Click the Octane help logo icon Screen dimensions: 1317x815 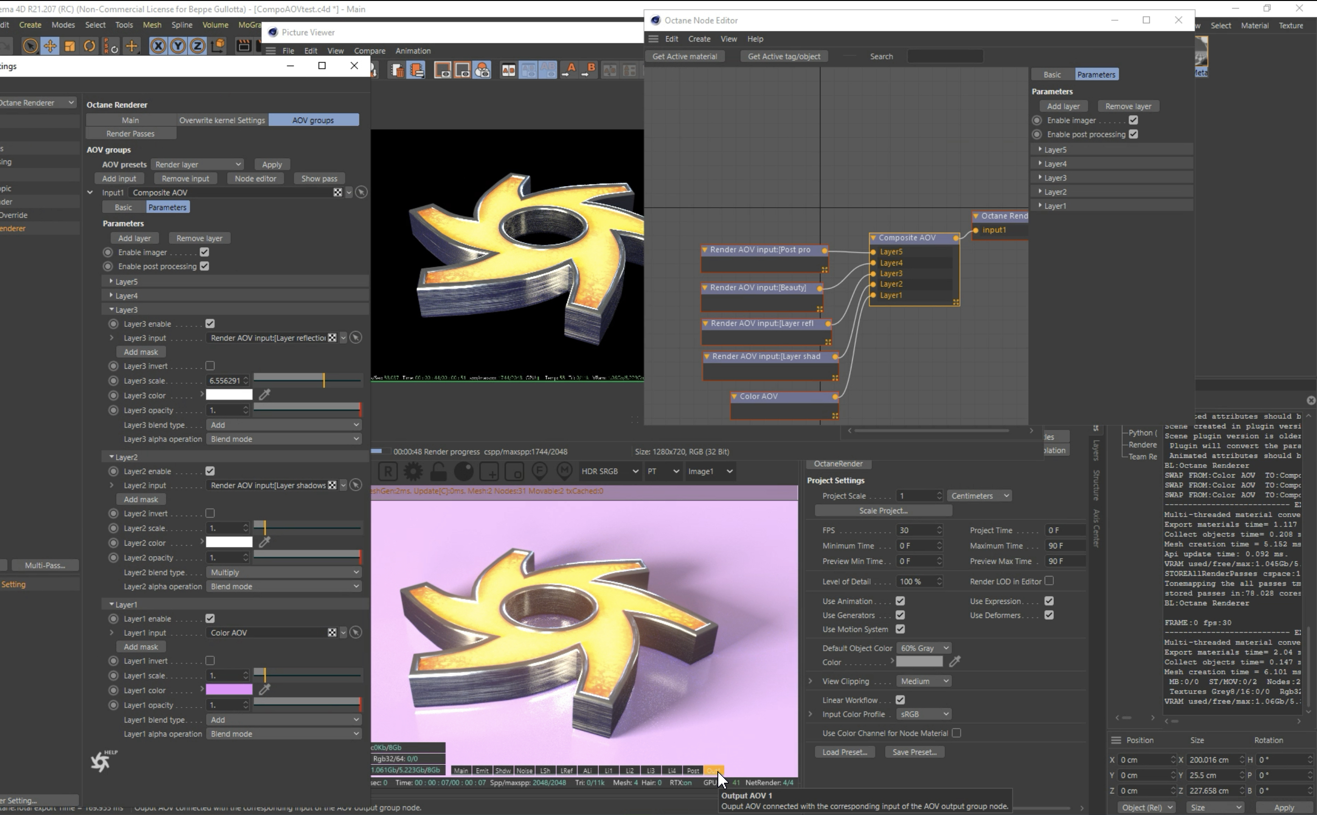pos(101,761)
